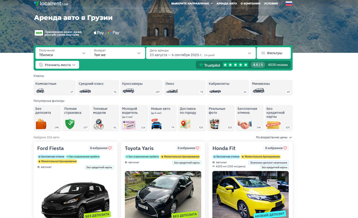
Task: Open the По возрастанию цены sort dropdown
Action: click(274, 137)
